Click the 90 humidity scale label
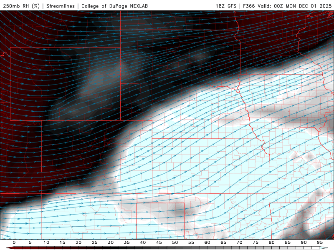Screen dimensions: 334x250 (304, 242)
